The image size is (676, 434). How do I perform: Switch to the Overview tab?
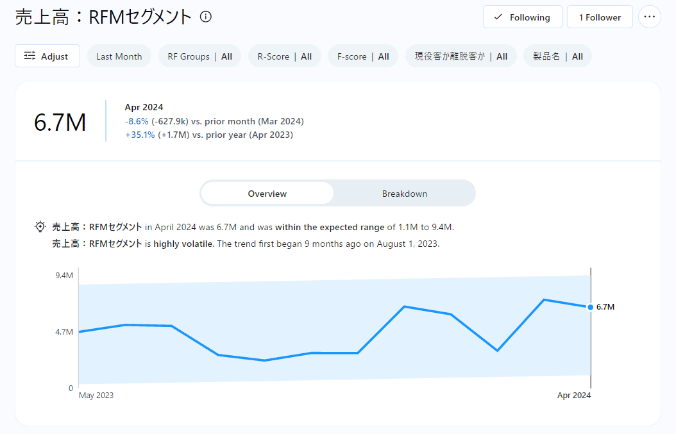click(x=267, y=194)
